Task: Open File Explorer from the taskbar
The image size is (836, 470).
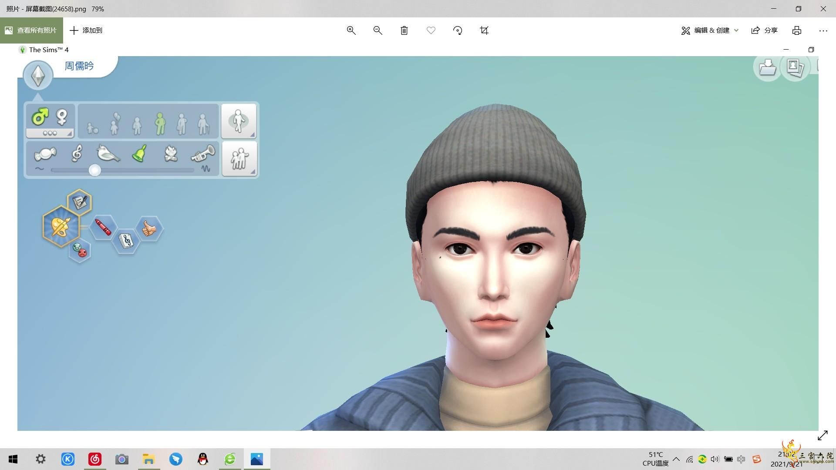Action: click(x=148, y=459)
